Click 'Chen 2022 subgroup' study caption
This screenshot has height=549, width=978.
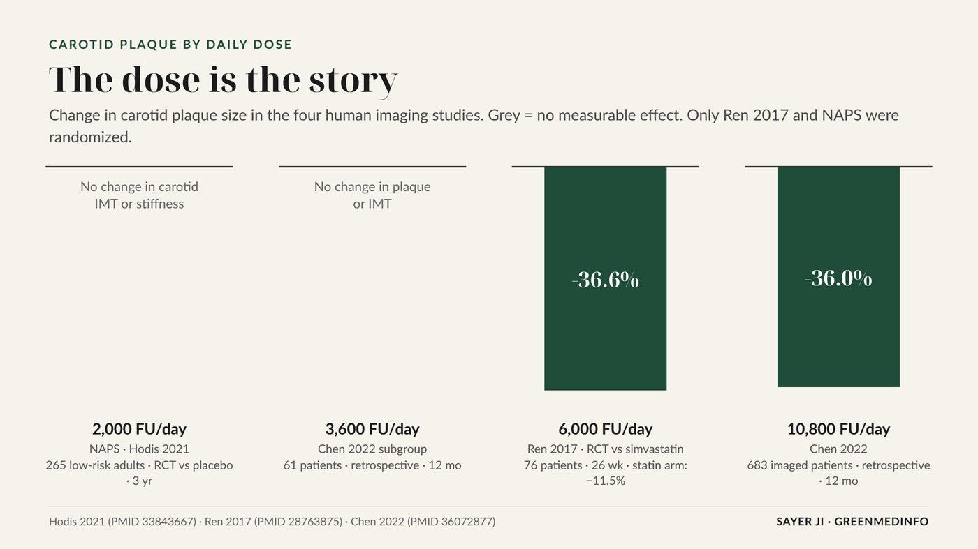pyautogui.click(x=372, y=449)
